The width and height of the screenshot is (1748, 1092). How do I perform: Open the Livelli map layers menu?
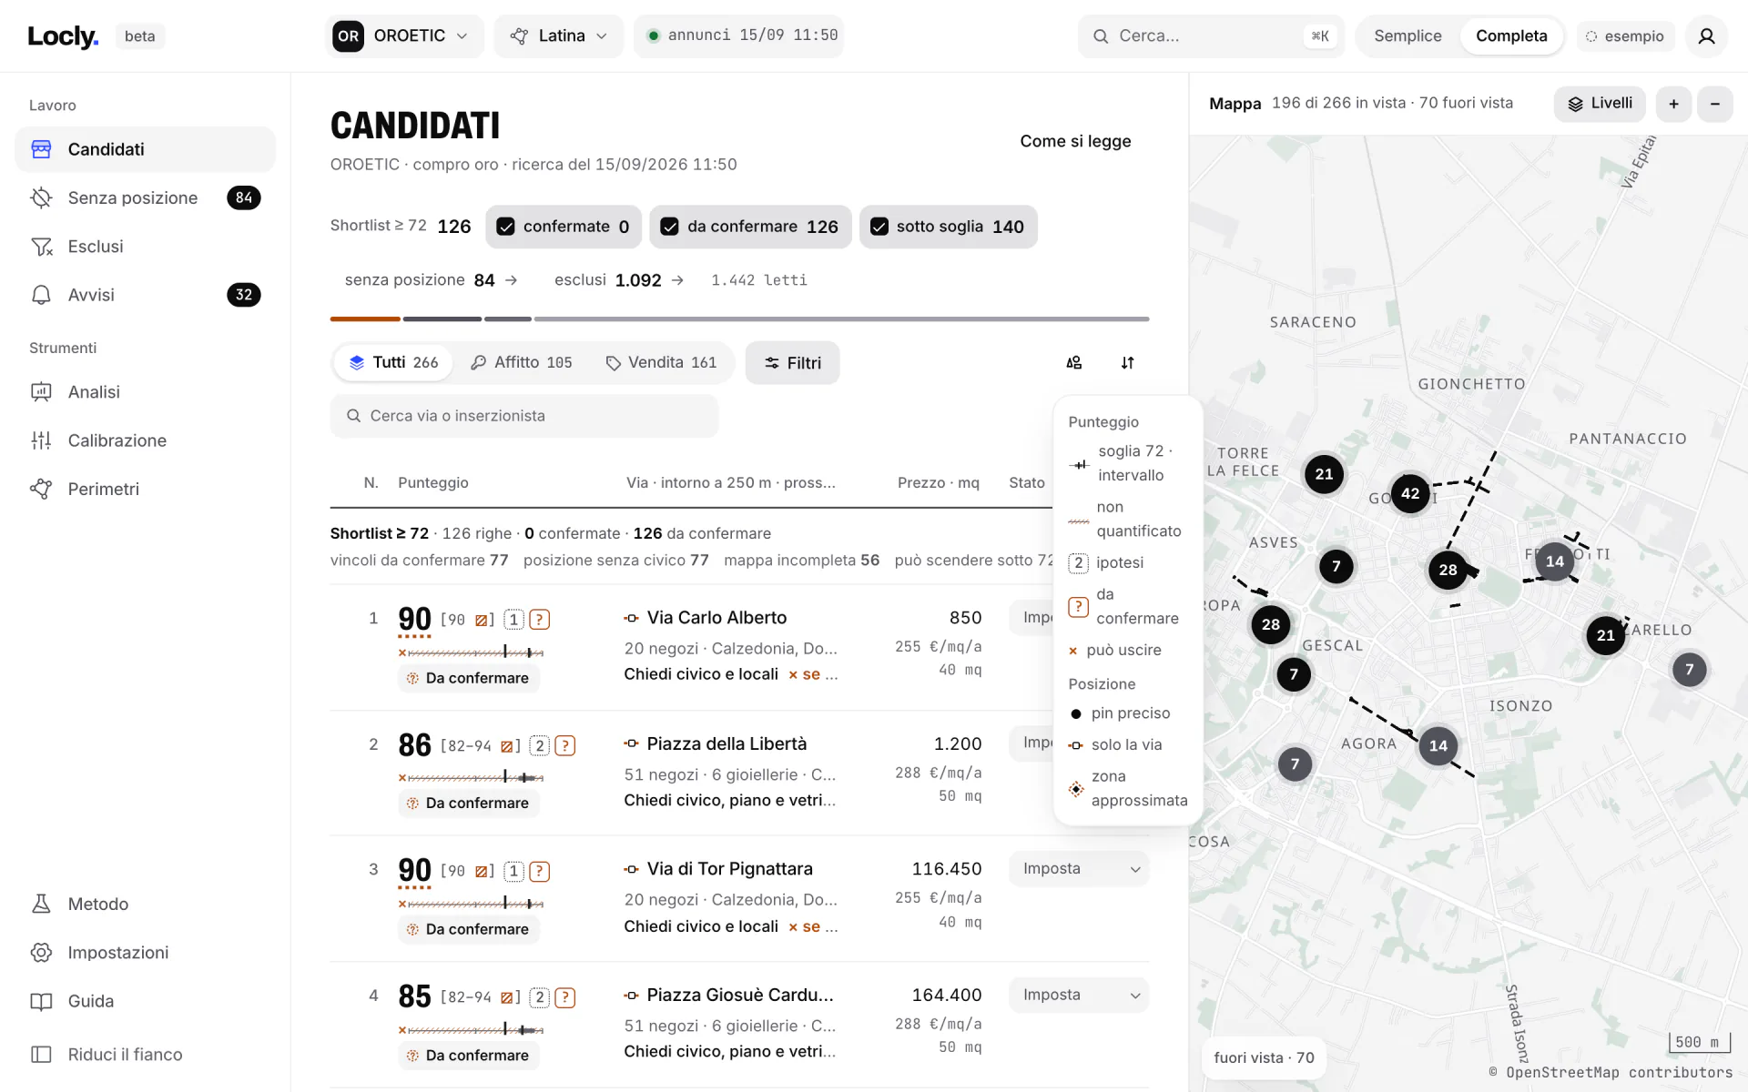pos(1601,104)
